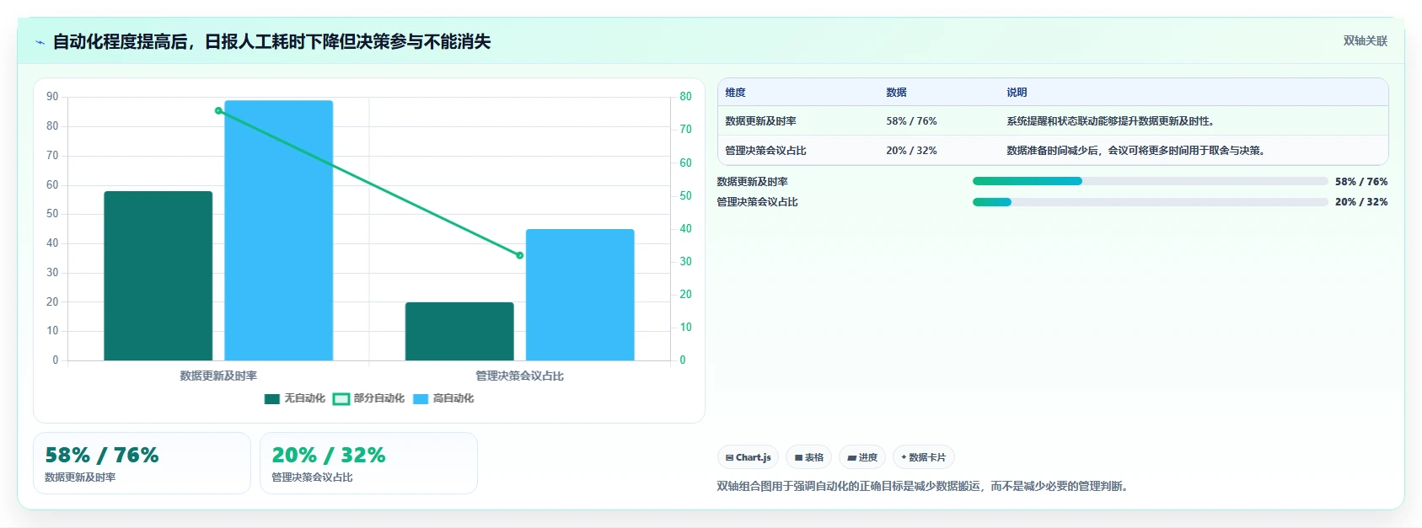Click the Chart.js tag

(x=748, y=457)
